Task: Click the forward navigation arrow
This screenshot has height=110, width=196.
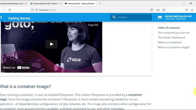Action: [4, 10]
